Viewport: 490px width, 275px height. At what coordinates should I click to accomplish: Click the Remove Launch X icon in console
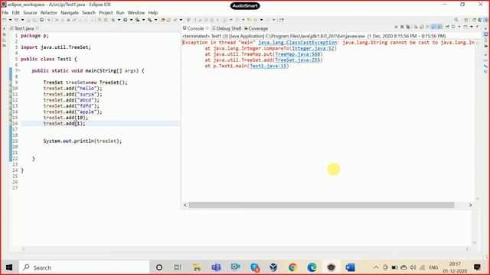click(x=402, y=27)
